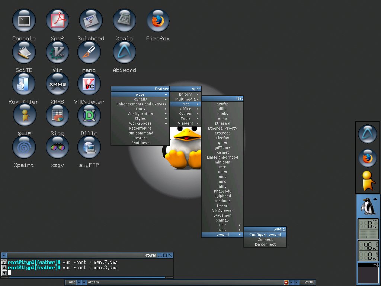This screenshot has width=381, height=286.
Task: Launch the xzgv image viewer icon
Action: [57, 147]
